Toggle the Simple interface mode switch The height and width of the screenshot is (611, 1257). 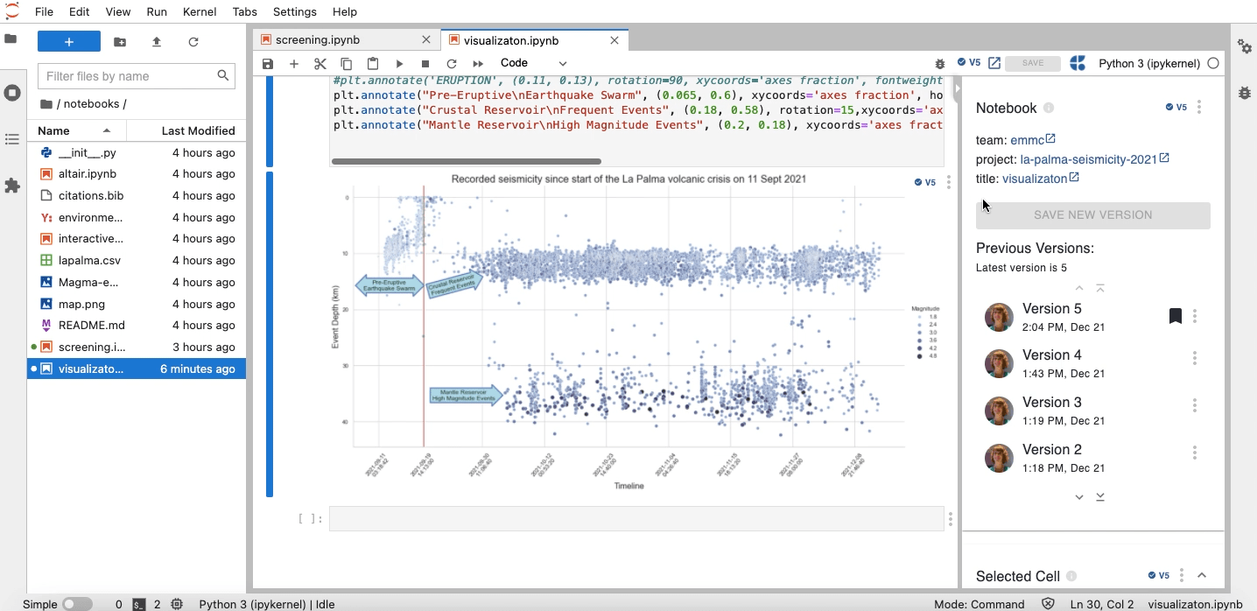point(77,604)
